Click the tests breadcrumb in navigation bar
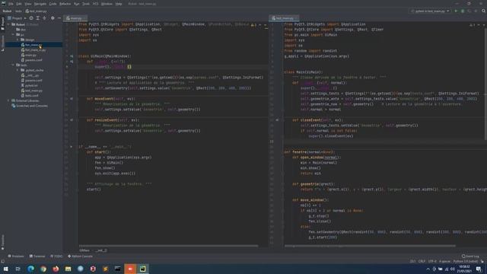 point(18,11)
